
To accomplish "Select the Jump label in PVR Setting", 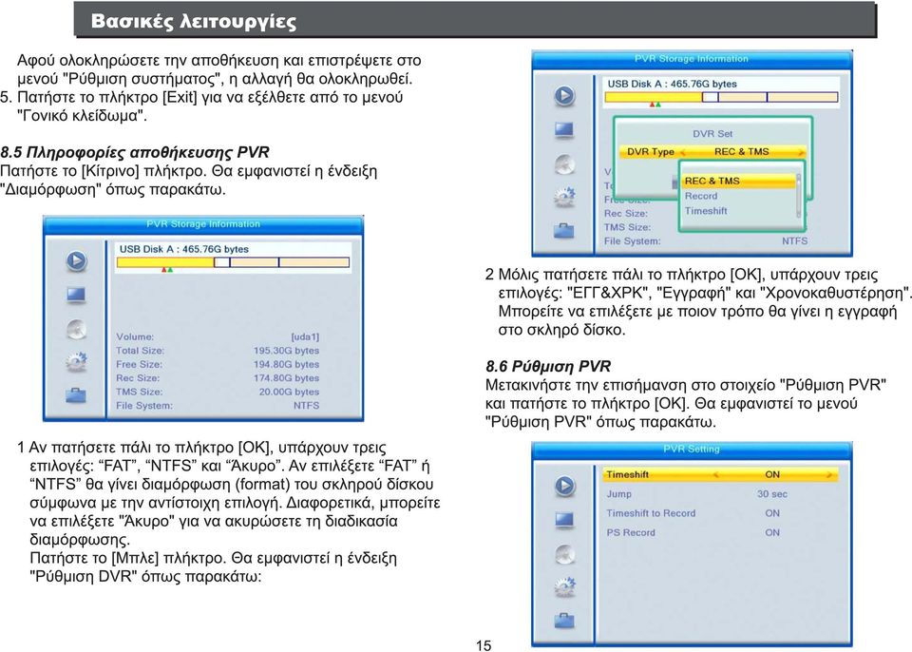I will [618, 493].
